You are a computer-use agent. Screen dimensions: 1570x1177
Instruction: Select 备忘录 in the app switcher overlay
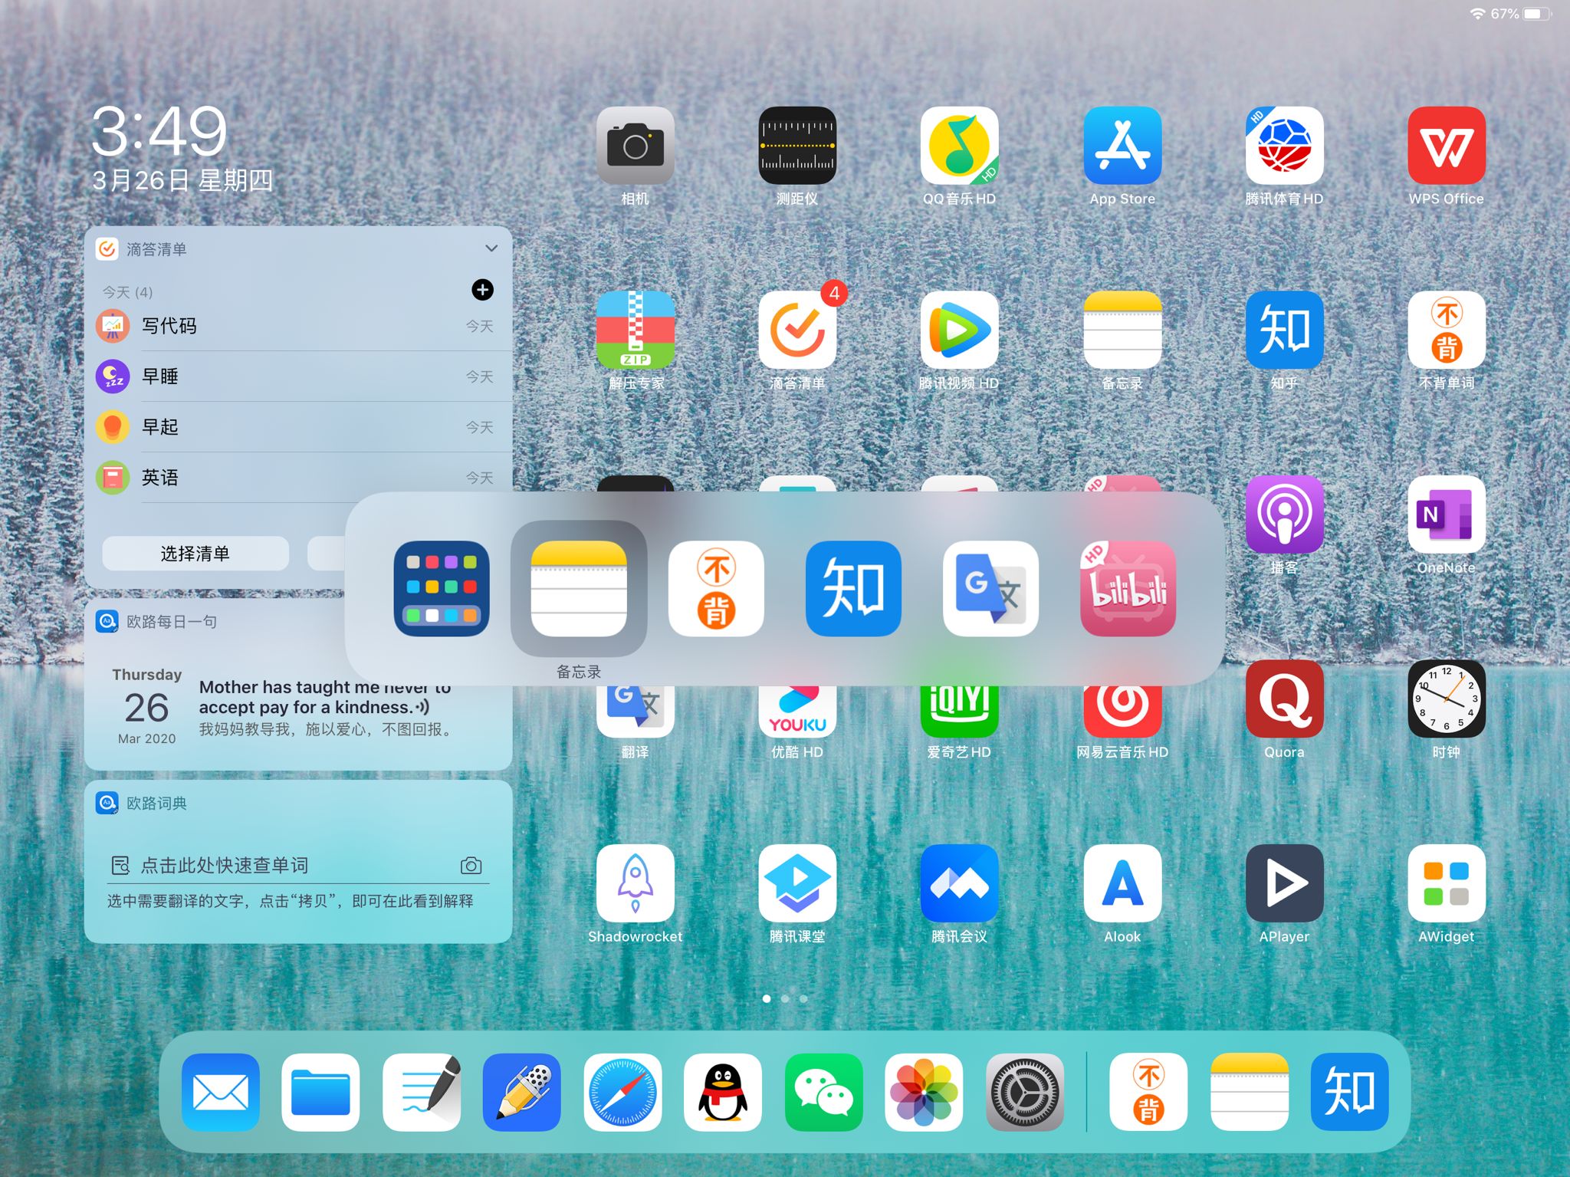tap(579, 589)
